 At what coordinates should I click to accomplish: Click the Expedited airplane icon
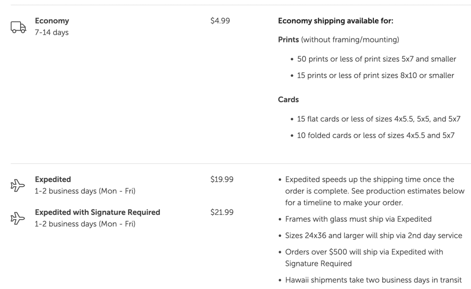[x=18, y=185]
